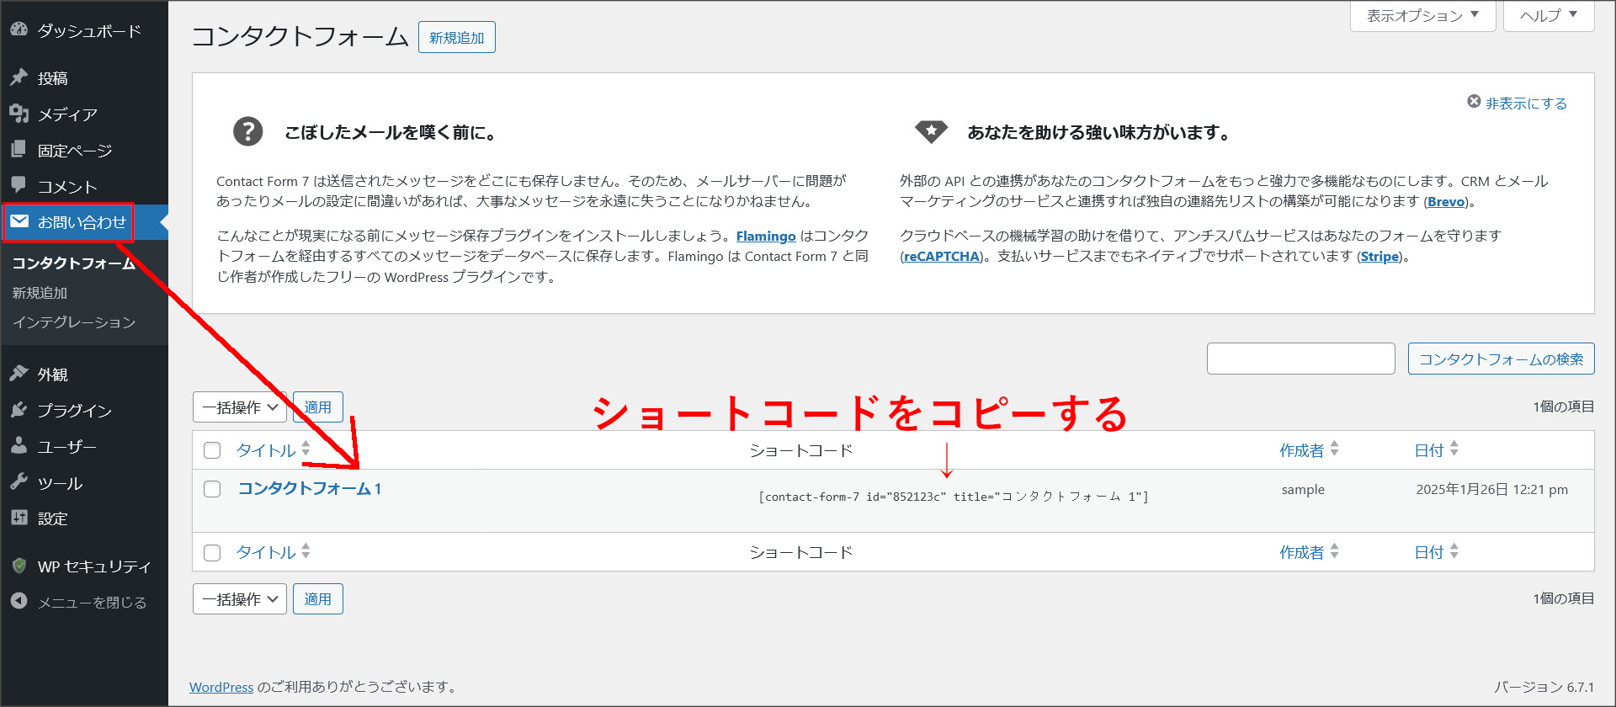1616x707 pixels.
Task: Click the pages icon beside 固定ページ
Action: [19, 150]
